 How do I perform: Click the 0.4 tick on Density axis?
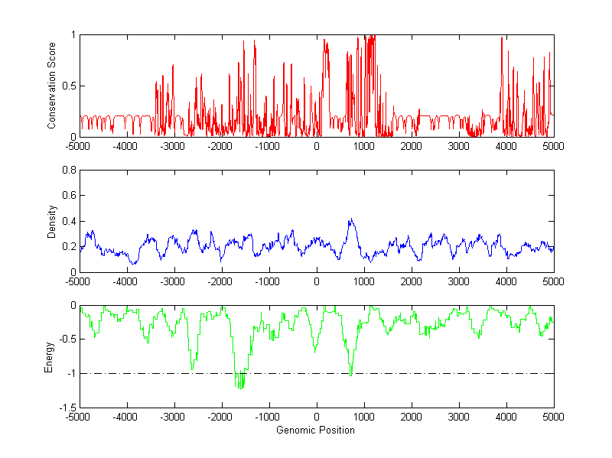coord(68,222)
